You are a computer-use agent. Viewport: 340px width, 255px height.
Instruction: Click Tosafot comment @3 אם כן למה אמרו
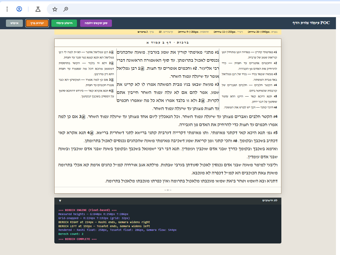pos(86,82)
